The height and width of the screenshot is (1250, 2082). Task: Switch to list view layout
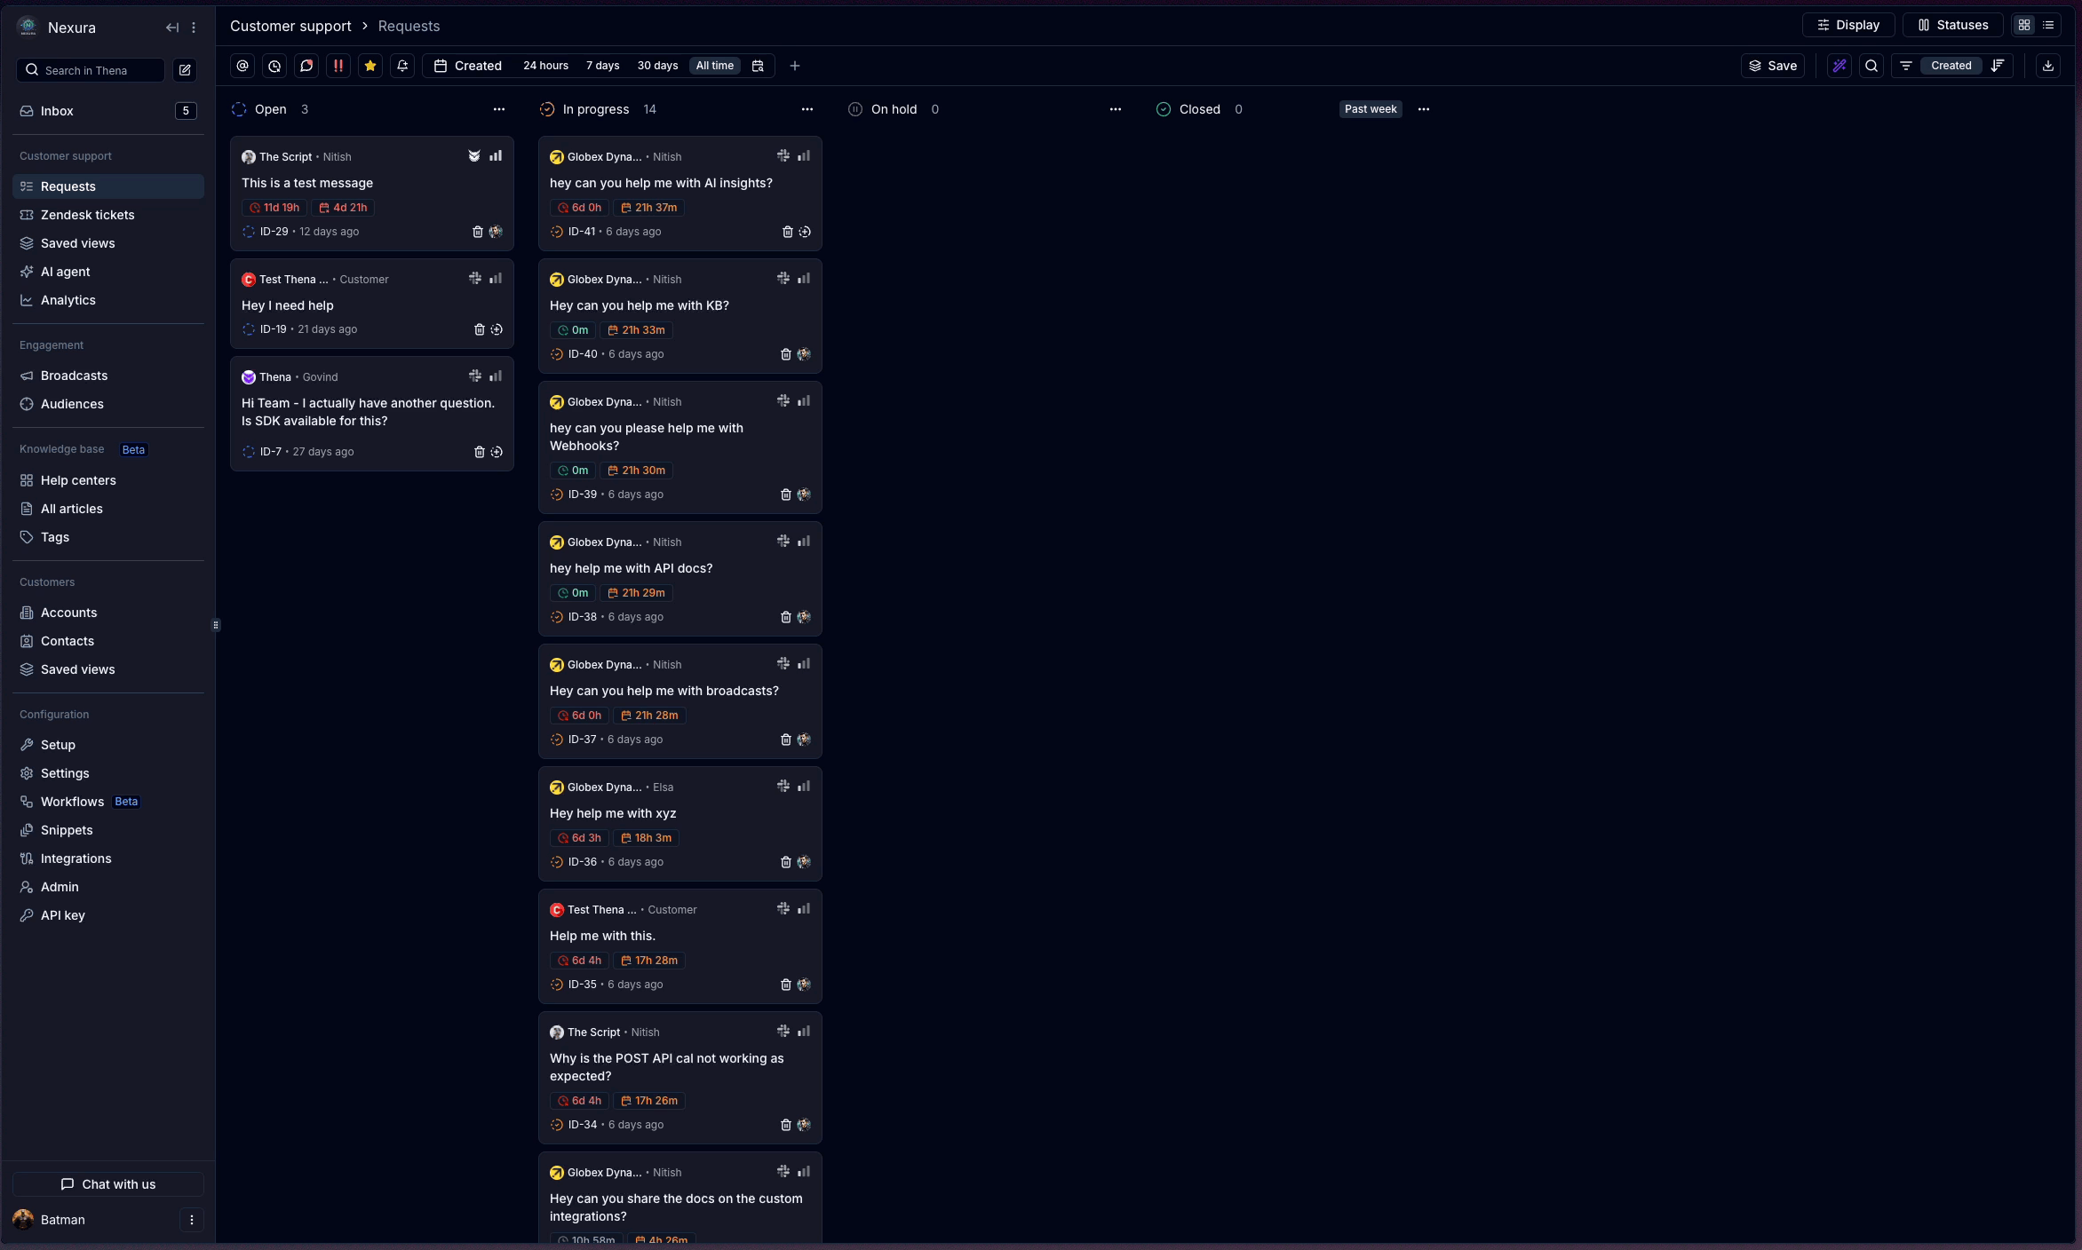(x=2048, y=25)
